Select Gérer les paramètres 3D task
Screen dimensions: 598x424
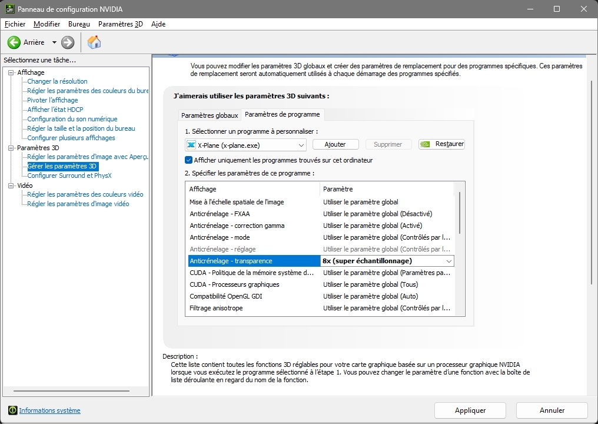[62, 167]
